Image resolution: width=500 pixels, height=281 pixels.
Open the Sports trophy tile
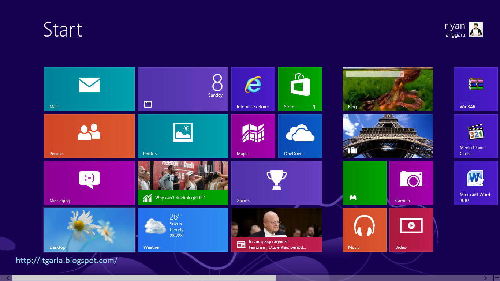click(277, 183)
